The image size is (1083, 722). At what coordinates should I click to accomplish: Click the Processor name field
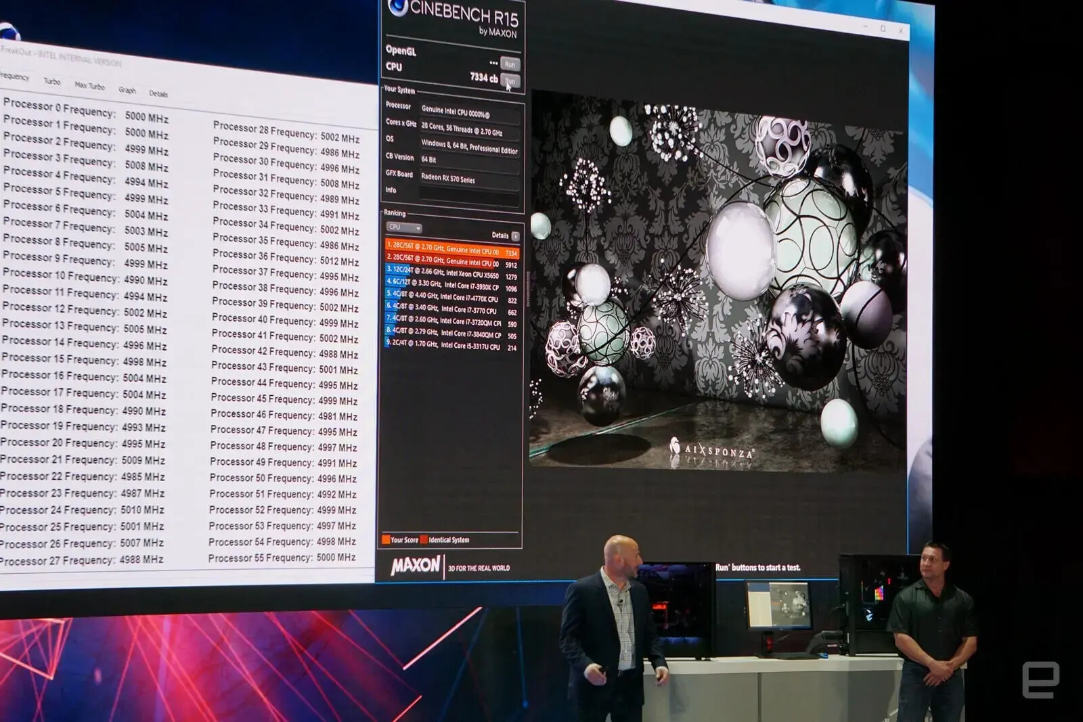(x=470, y=112)
